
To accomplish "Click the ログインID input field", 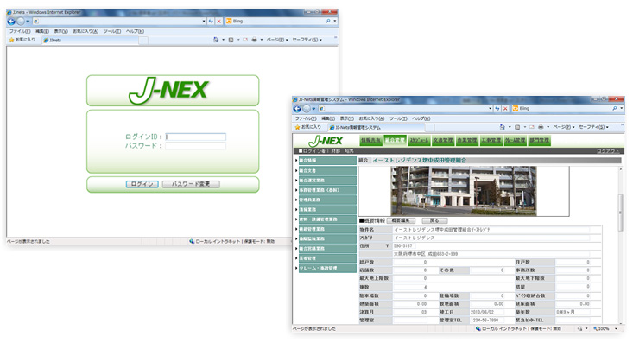I will pyautogui.click(x=195, y=137).
